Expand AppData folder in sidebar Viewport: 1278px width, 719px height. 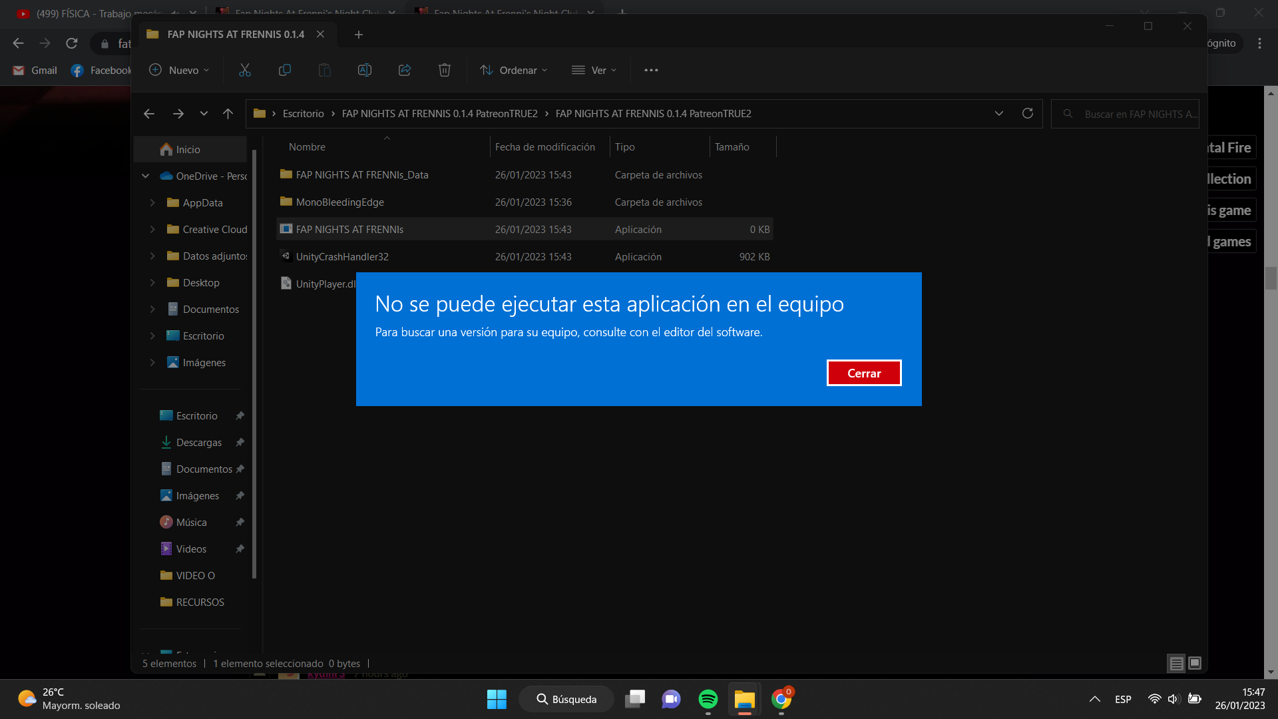click(152, 202)
